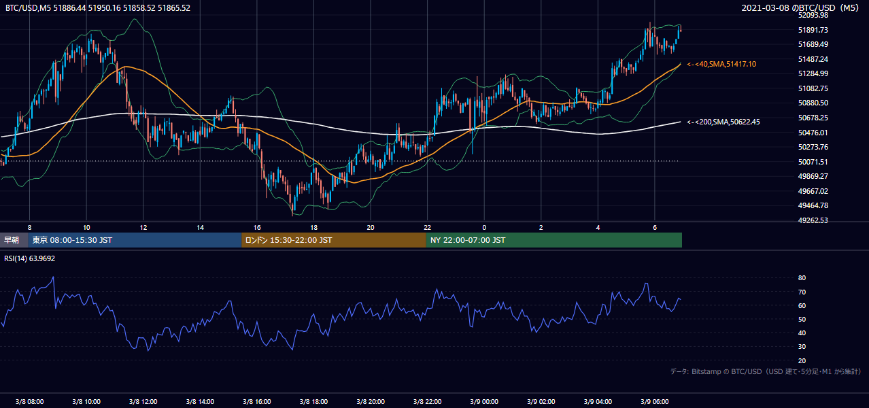Select the 3/8 22:00 date label
The height and width of the screenshot is (408, 869).
click(x=427, y=402)
